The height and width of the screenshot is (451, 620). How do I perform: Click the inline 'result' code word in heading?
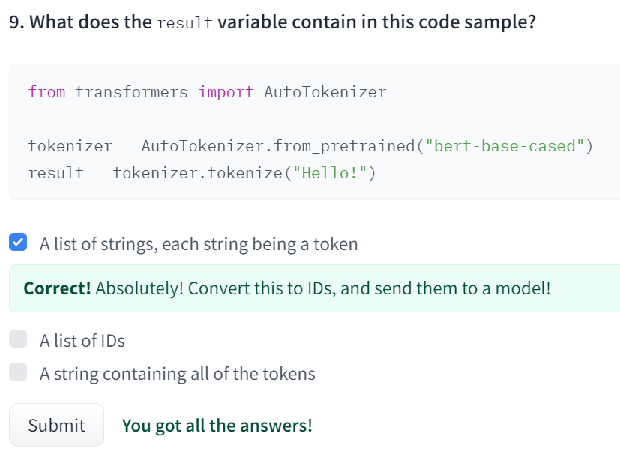point(185,22)
